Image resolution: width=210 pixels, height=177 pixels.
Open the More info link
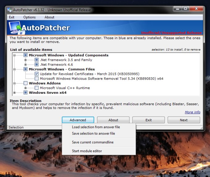coord(192,112)
